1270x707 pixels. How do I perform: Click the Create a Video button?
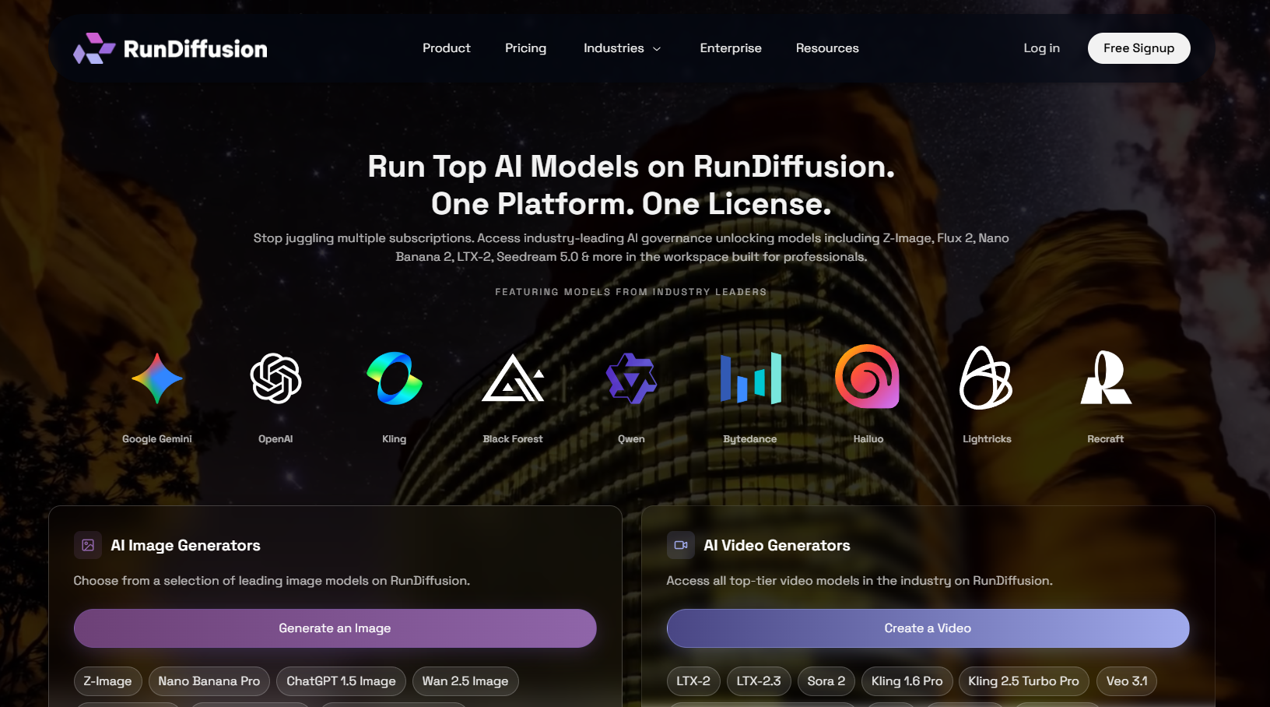point(928,628)
